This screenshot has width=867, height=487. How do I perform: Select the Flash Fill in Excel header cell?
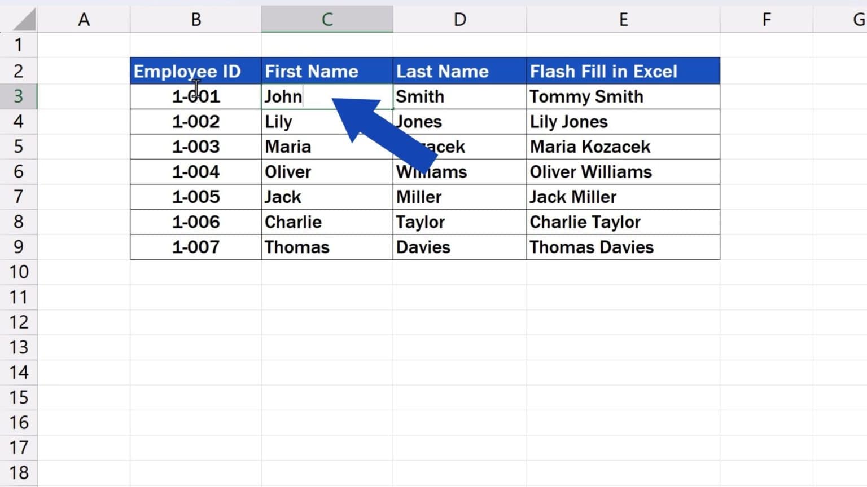pos(623,71)
